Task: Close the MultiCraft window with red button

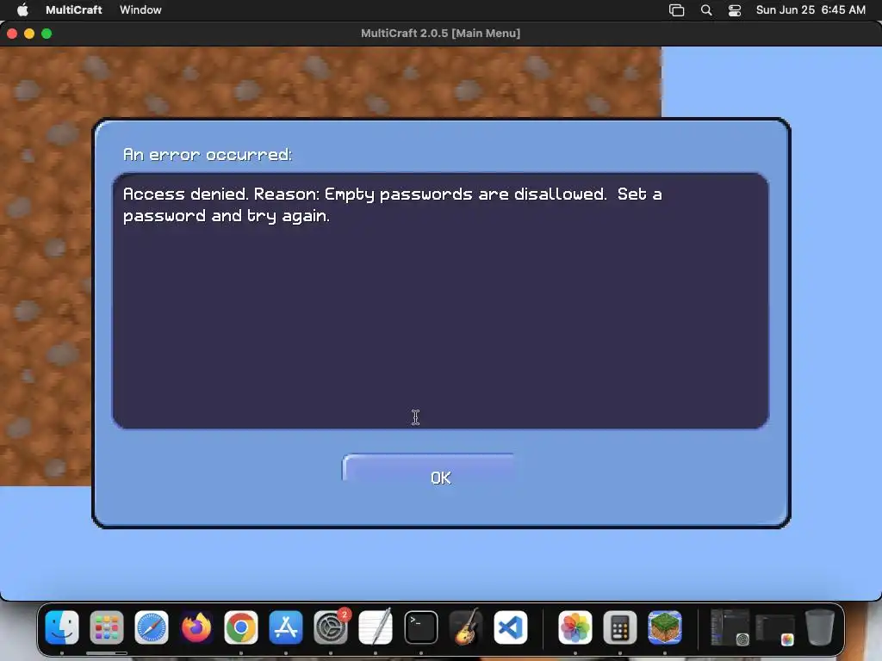Action: coord(12,34)
